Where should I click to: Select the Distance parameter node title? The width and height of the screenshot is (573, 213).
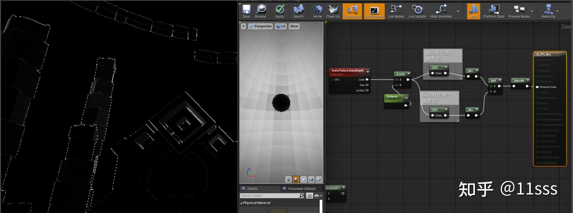[392, 97]
